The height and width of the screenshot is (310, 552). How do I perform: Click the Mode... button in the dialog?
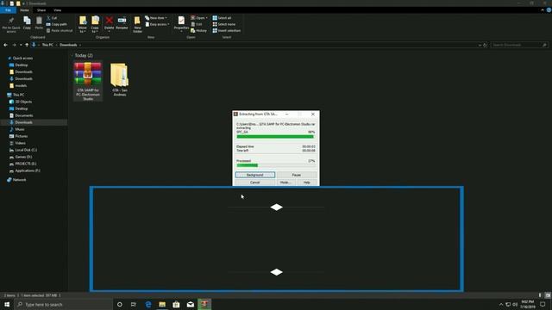click(285, 183)
